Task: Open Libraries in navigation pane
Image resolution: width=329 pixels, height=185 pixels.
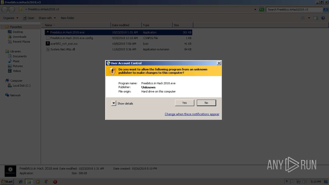Action: [x=15, y=51]
